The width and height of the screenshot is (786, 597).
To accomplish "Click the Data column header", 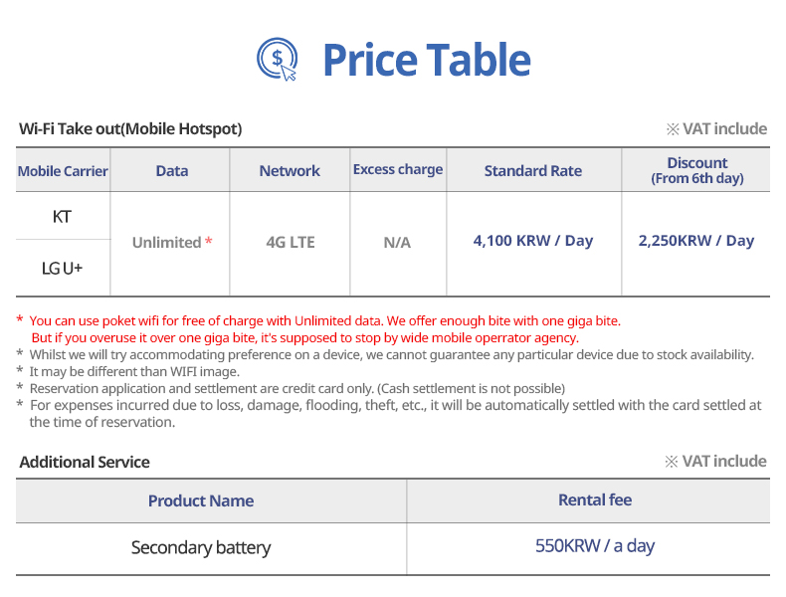I will [172, 171].
